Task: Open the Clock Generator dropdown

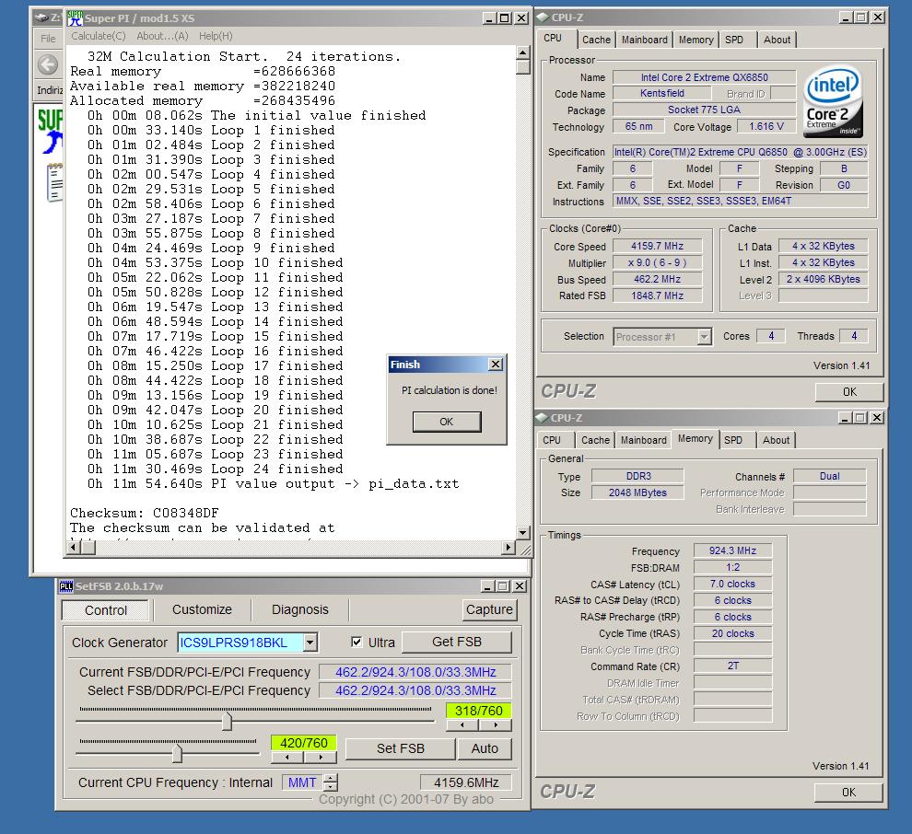Action: (310, 643)
